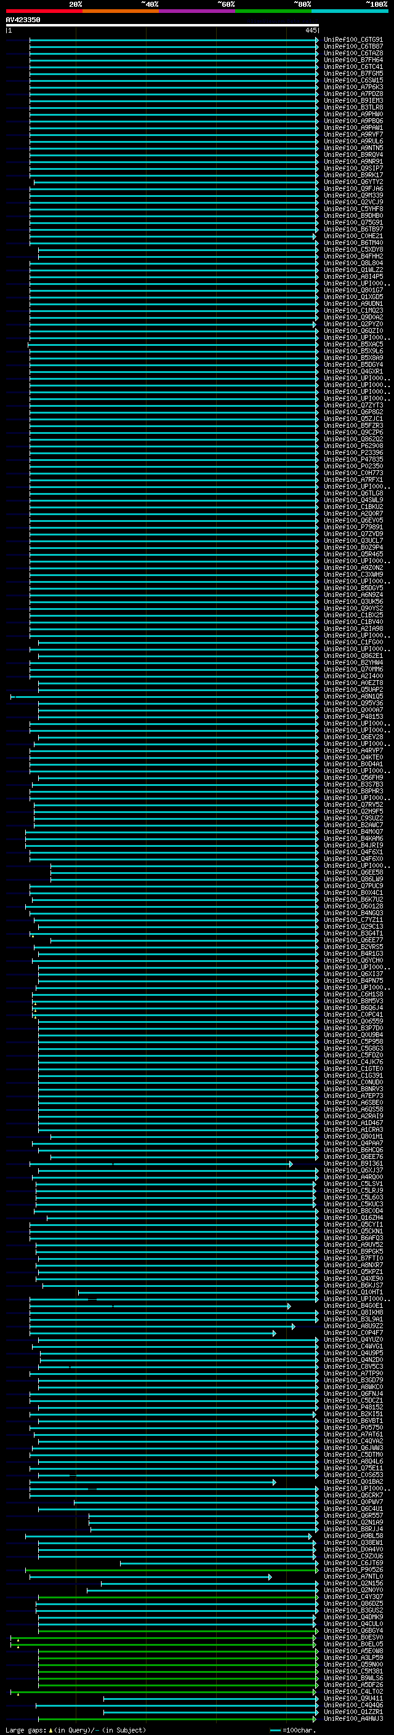The image size is (394, 1735).
Task: Click the red 20% identity legend segment
Action: coord(44,11)
